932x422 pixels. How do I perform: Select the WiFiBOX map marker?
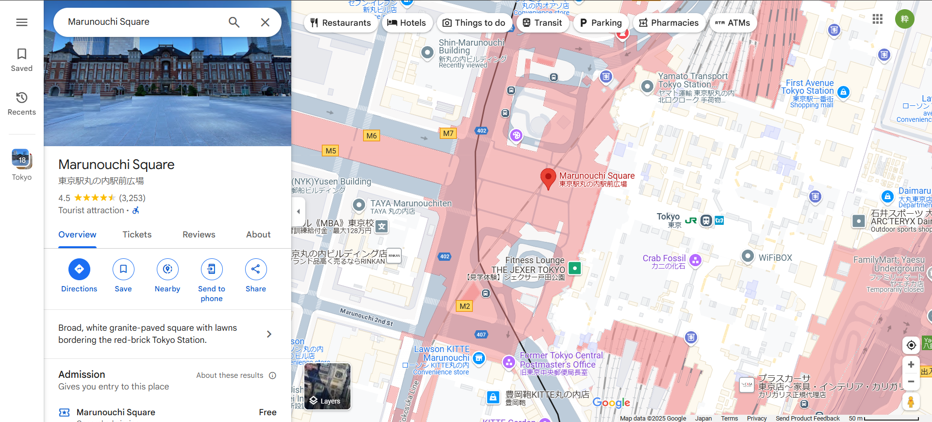[x=748, y=255]
